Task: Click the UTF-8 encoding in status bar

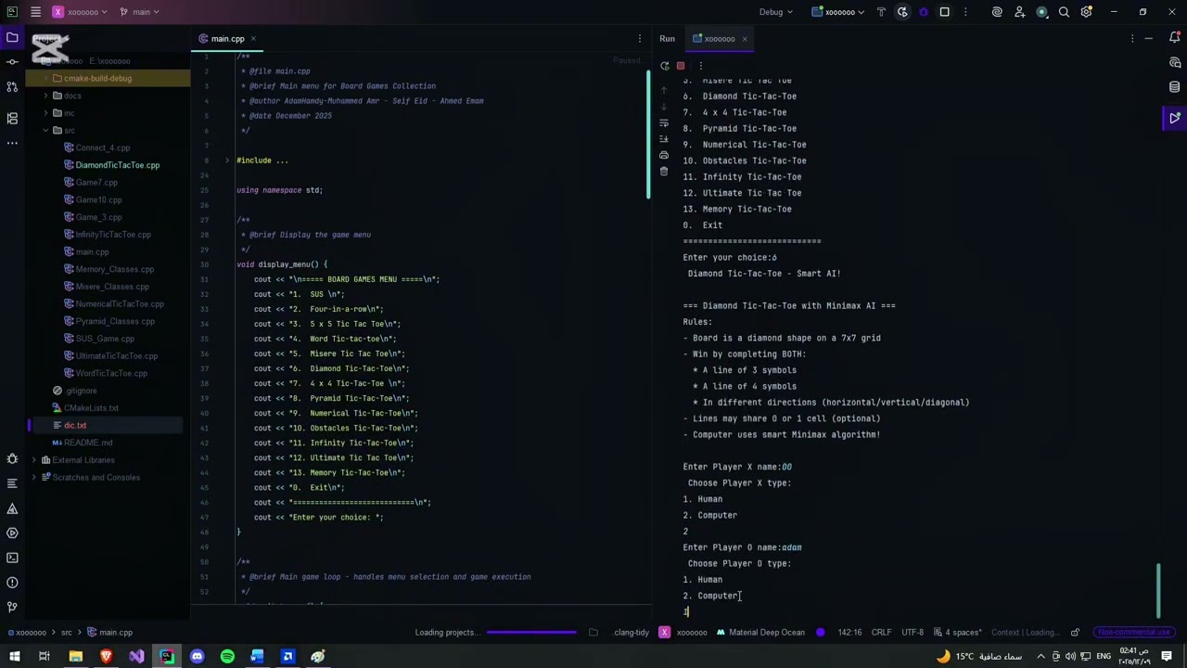Action: (x=913, y=633)
